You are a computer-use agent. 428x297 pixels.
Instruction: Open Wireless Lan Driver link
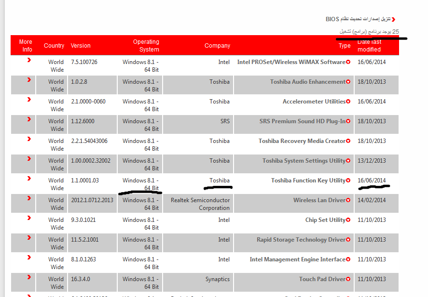pyautogui.click(x=319, y=200)
